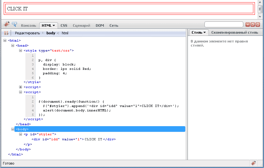Open the HTML tab dropdown arrow
Viewport: 264px width, 168px height.
pos(54,25)
